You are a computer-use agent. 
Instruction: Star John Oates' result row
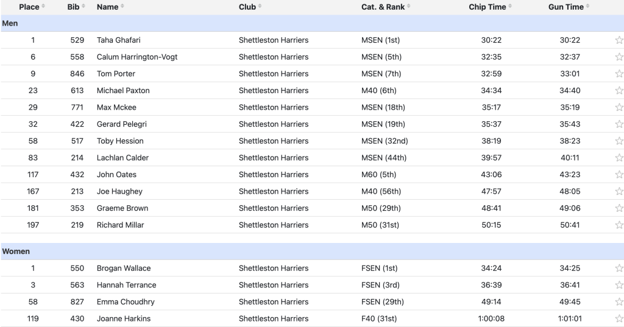coord(619,174)
